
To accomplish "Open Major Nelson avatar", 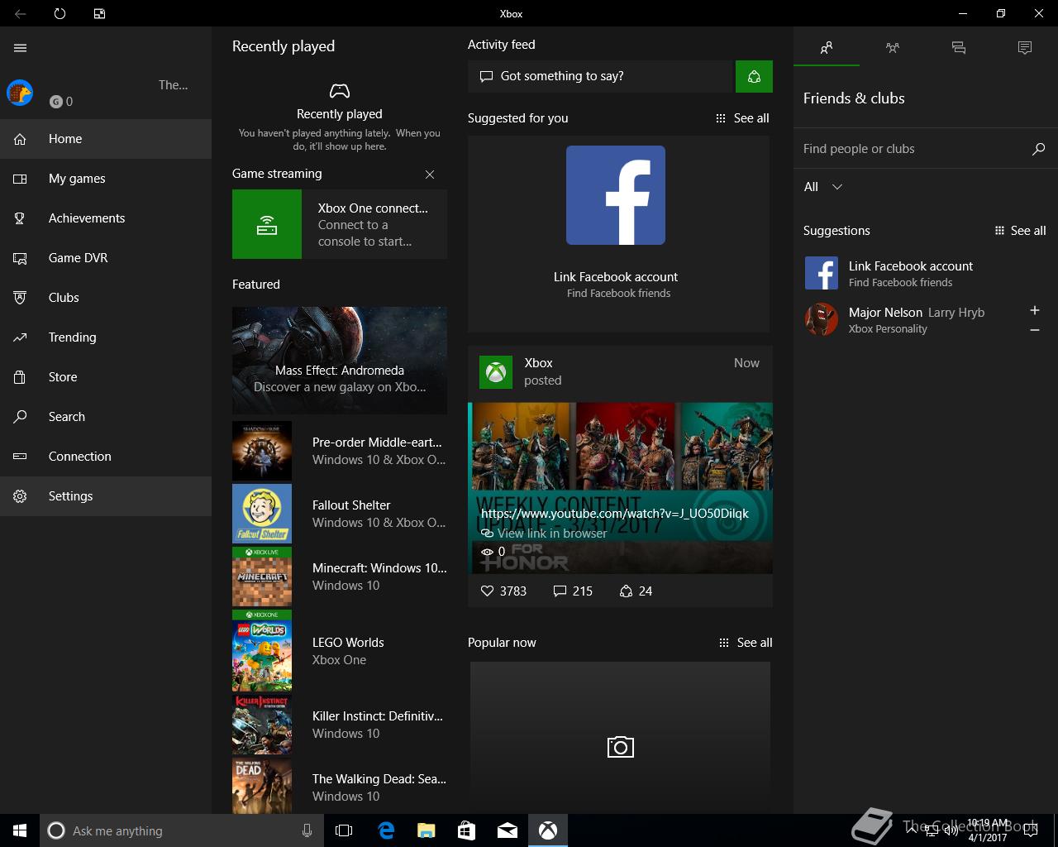I will [822, 319].
